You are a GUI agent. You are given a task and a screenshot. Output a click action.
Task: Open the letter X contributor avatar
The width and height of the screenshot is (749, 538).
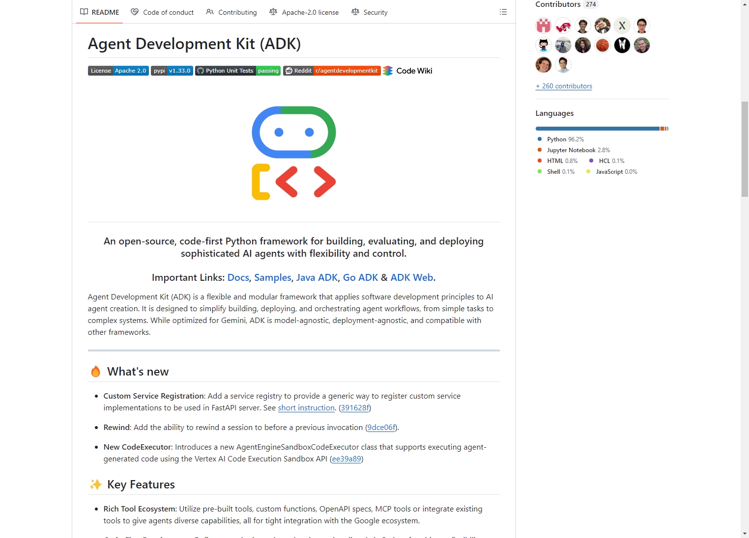tap(622, 26)
